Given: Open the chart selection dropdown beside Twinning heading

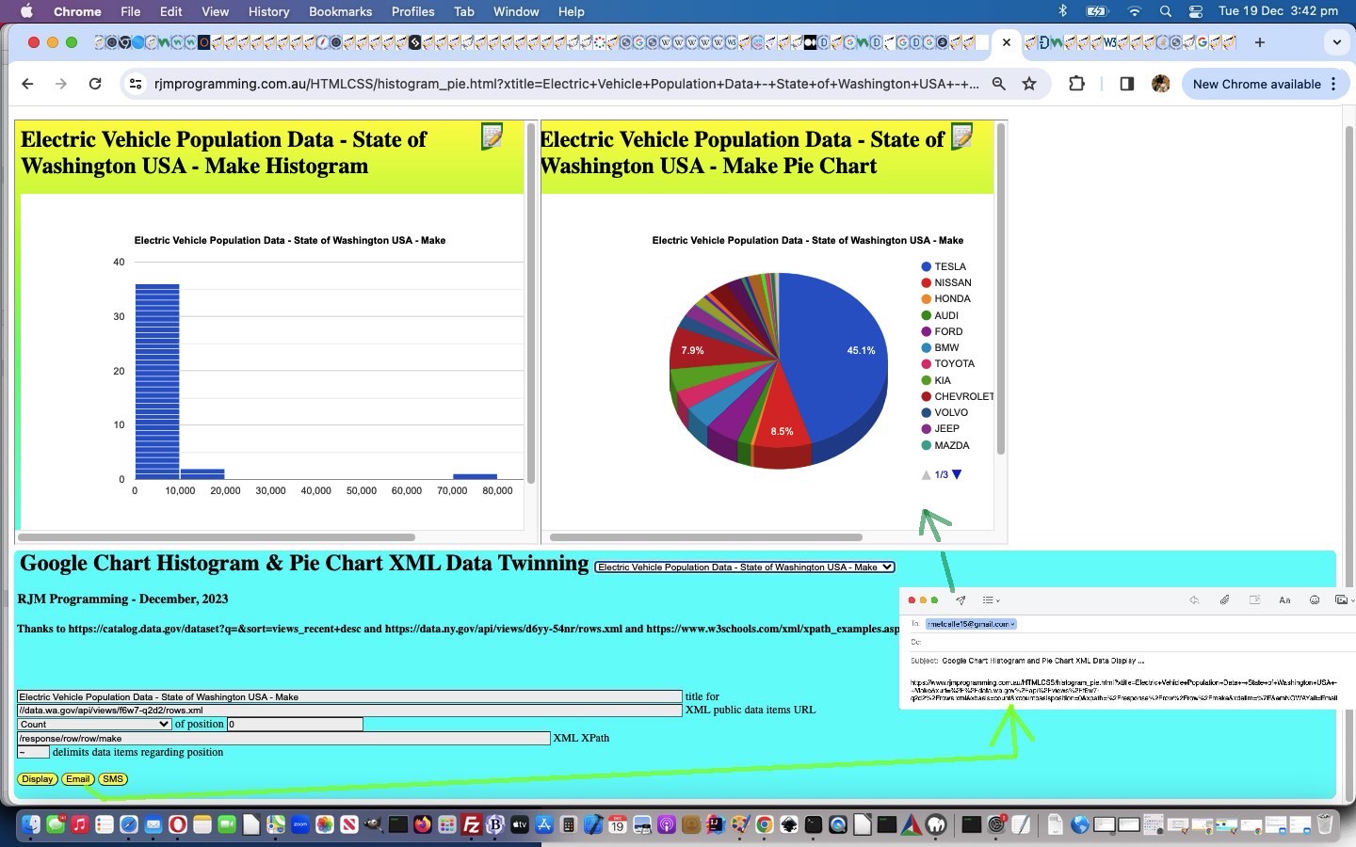Looking at the screenshot, I should point(744,567).
